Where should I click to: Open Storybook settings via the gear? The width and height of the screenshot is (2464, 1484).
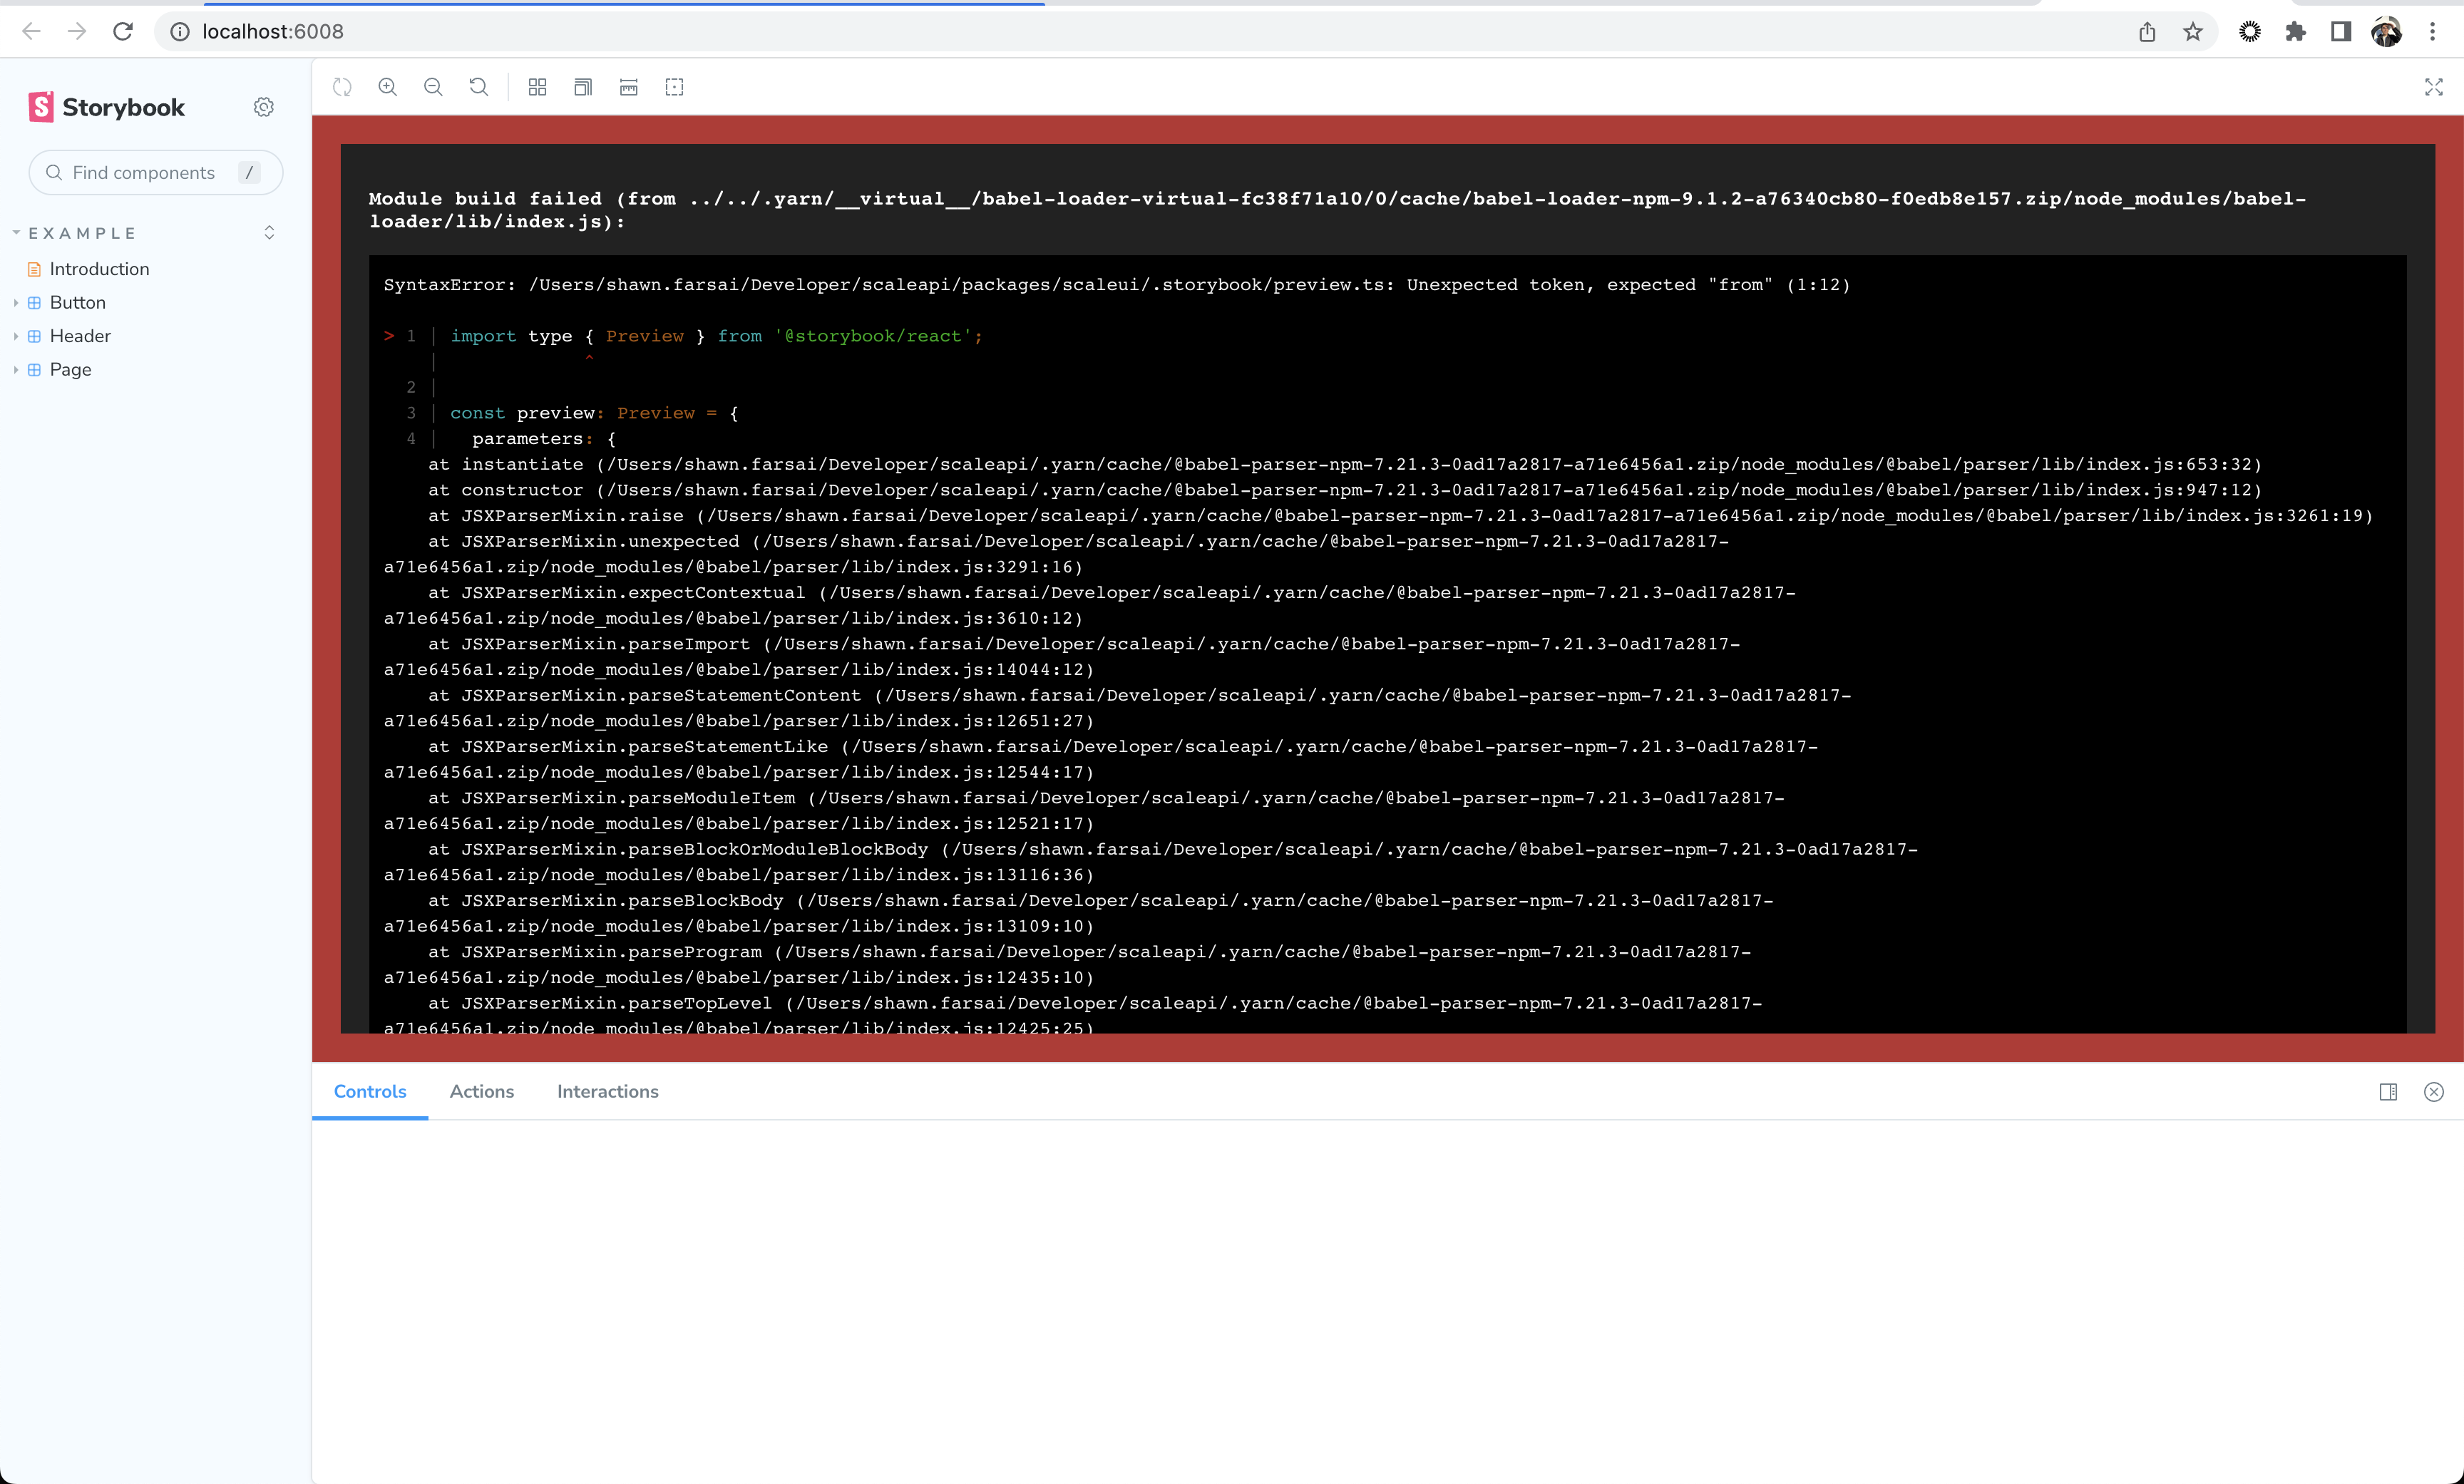click(x=263, y=107)
